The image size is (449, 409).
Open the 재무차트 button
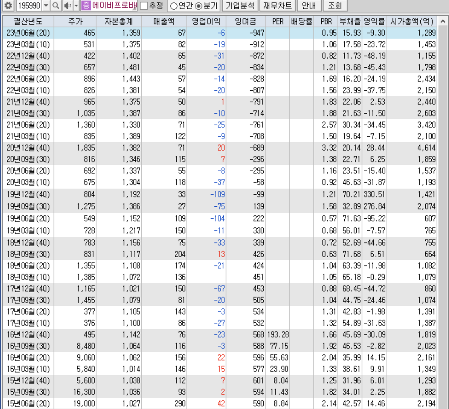[277, 6]
